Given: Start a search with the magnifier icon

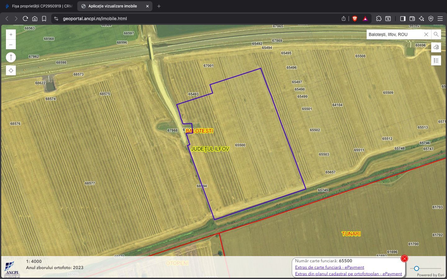Looking at the screenshot, I should [436, 34].
